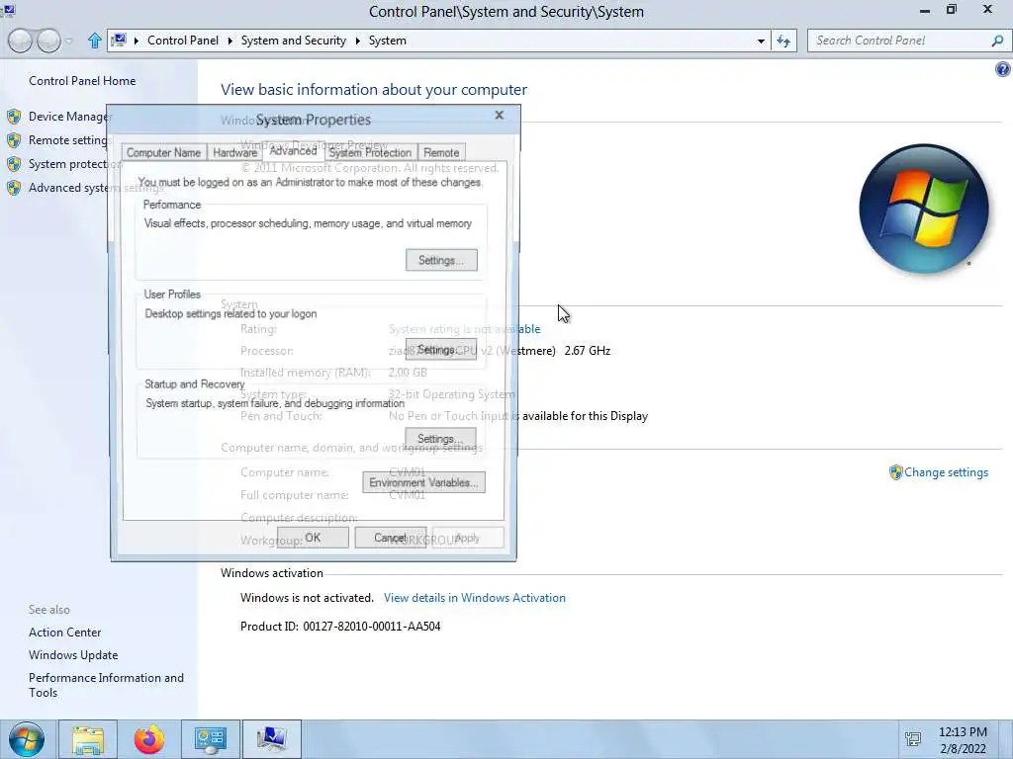Image resolution: width=1013 pixels, height=759 pixels.
Task: Open View details in Windows Activation
Action: pyautogui.click(x=474, y=598)
